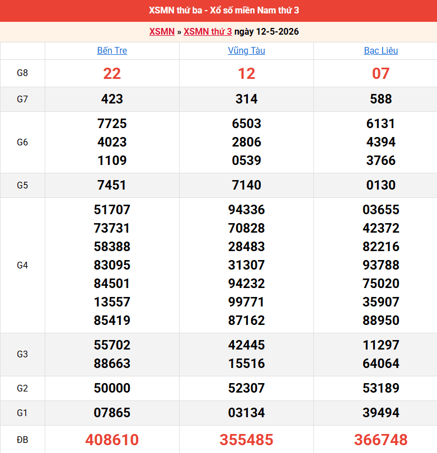Screen dimensions: 437x453
Task: Select G4 number 88950
Action: 380,320
